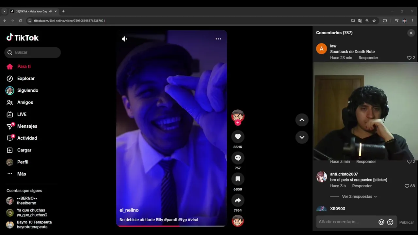Follow the creator with the red plus badge

click(x=238, y=123)
